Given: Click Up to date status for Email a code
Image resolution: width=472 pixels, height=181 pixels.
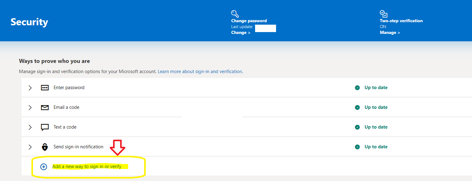Looking at the screenshot, I should coord(376,107).
